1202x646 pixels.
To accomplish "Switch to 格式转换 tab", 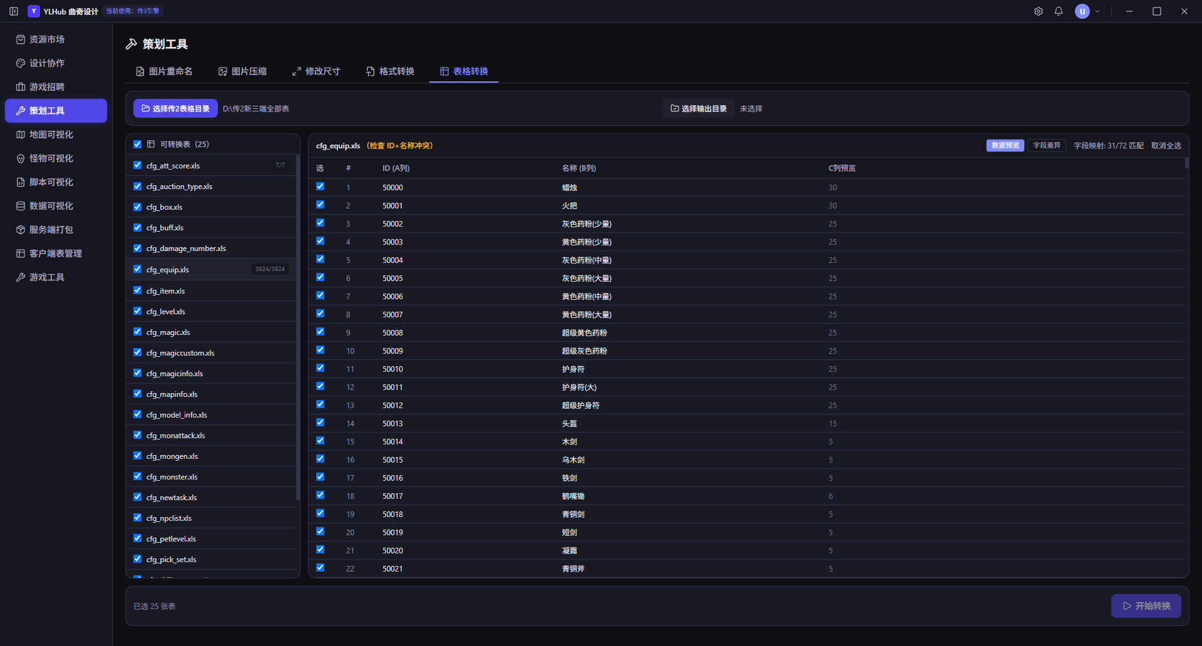I will 391,71.
